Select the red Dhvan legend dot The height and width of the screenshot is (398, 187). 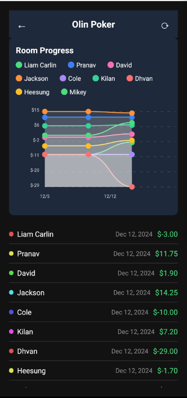130,78
